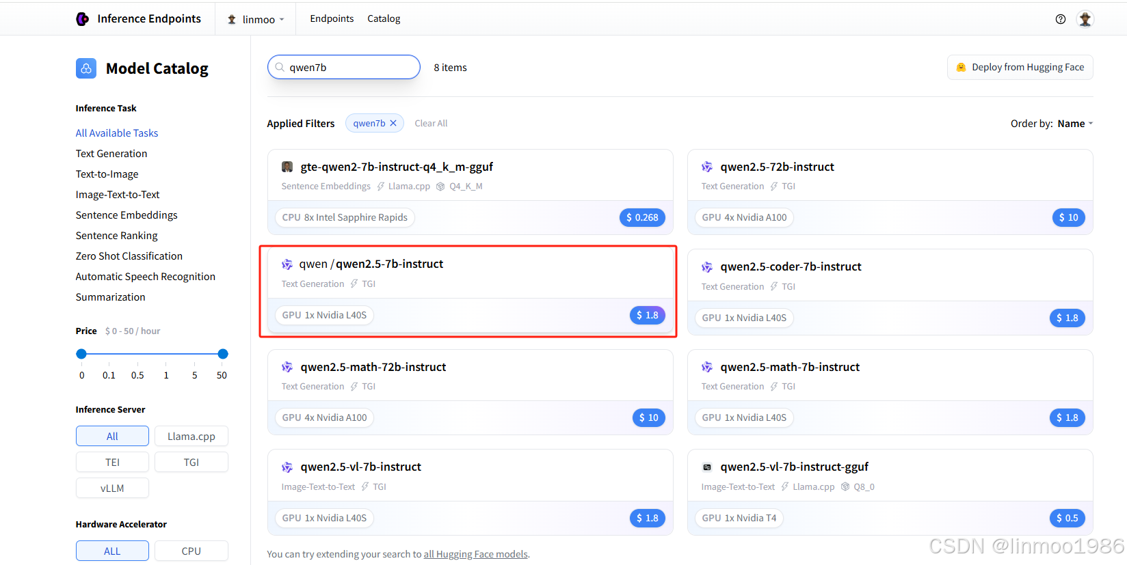Click Deploy from Hugging Face button
The height and width of the screenshot is (565, 1127).
click(1020, 67)
